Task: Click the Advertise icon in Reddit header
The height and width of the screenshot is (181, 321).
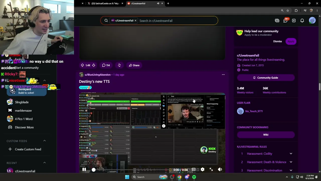Action: (277, 21)
